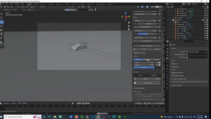The height and width of the screenshot is (119, 211).
Task: Open Modifiers wrench properties tab
Action: coord(167,68)
